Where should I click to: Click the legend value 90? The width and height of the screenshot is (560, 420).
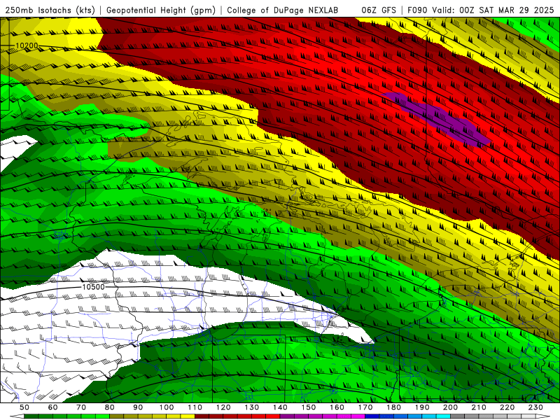point(138,407)
